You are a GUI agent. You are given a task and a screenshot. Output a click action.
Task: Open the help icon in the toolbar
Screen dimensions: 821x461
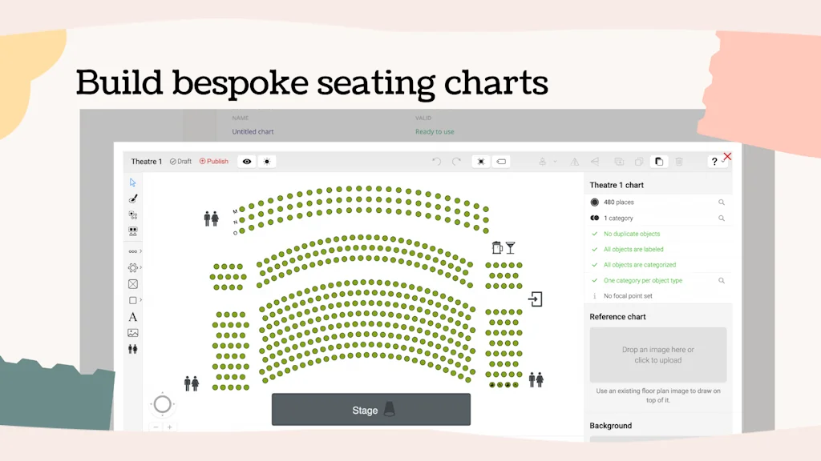(x=714, y=161)
